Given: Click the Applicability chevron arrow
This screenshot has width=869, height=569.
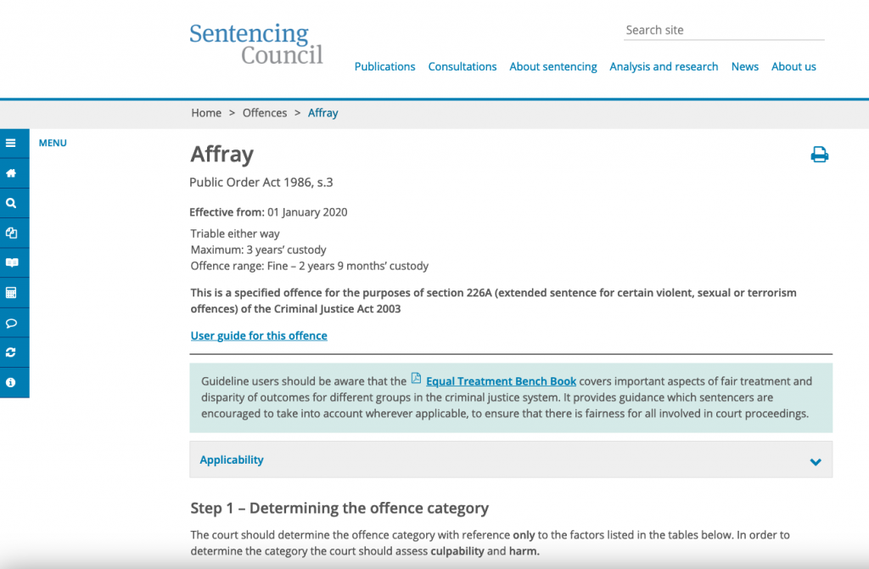Looking at the screenshot, I should (x=816, y=462).
